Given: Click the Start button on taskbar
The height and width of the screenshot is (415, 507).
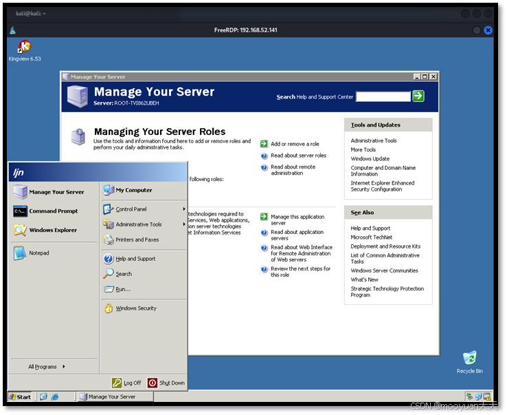Looking at the screenshot, I should [20, 396].
